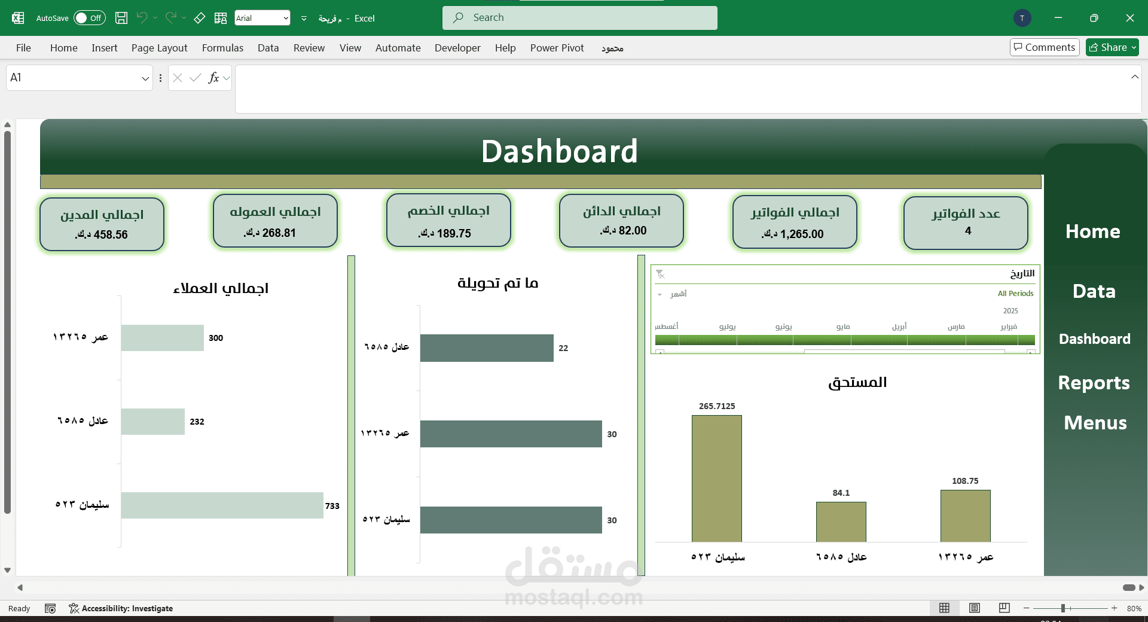Open the Developer tab
Viewport: 1148px width, 622px height.
(x=457, y=48)
